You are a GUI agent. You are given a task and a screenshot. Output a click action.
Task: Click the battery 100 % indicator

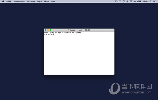click(137, 1)
